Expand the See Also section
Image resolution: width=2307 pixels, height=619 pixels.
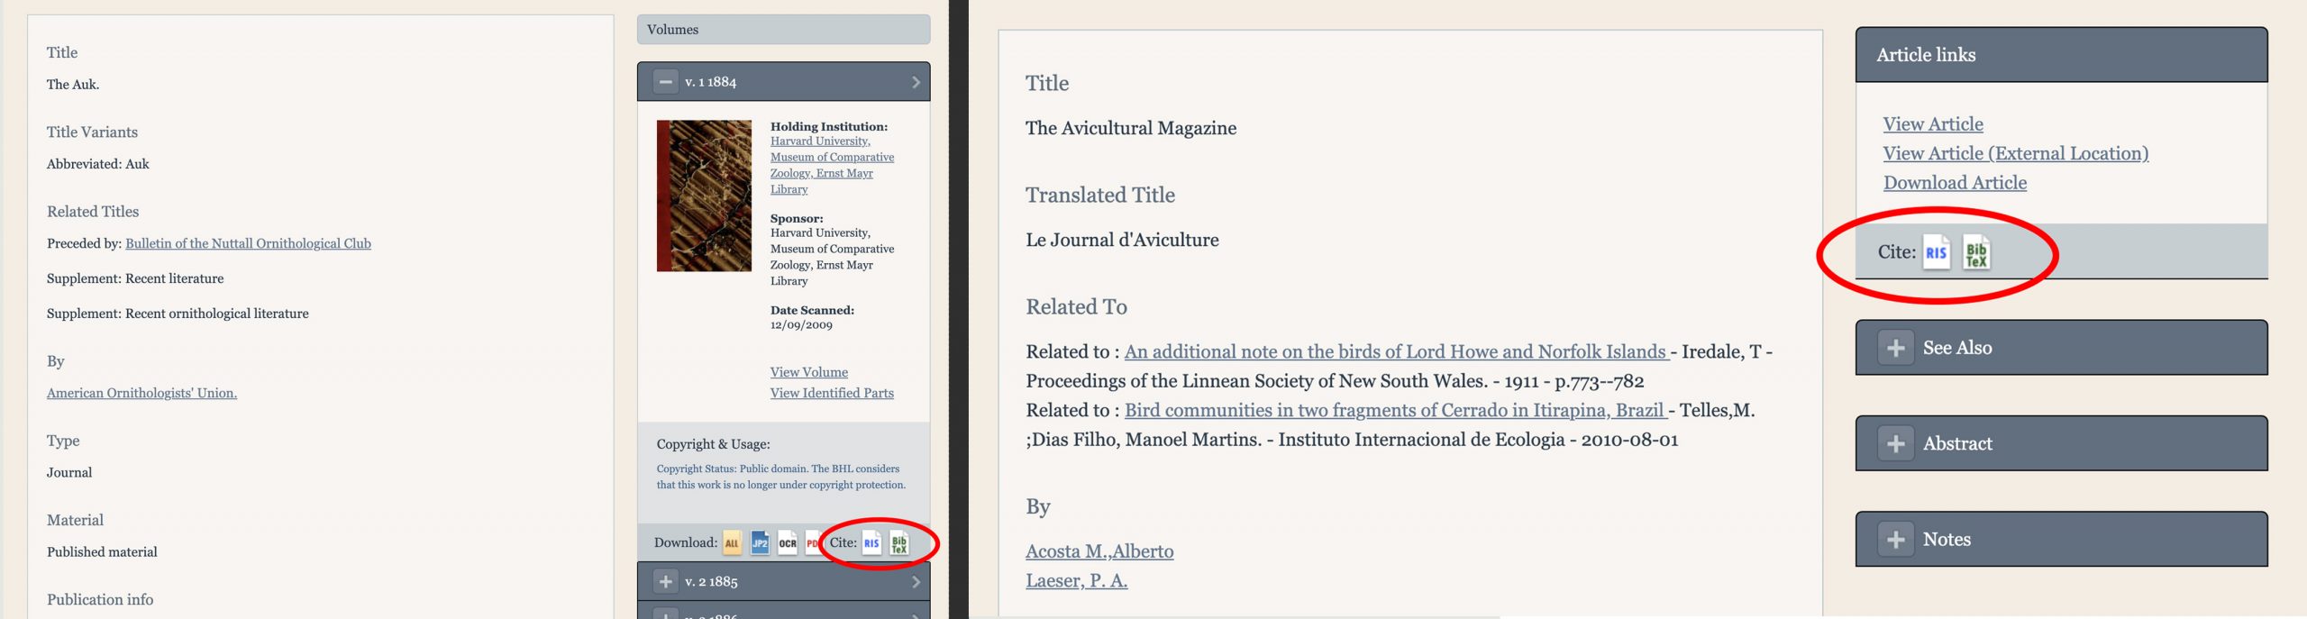click(1896, 348)
